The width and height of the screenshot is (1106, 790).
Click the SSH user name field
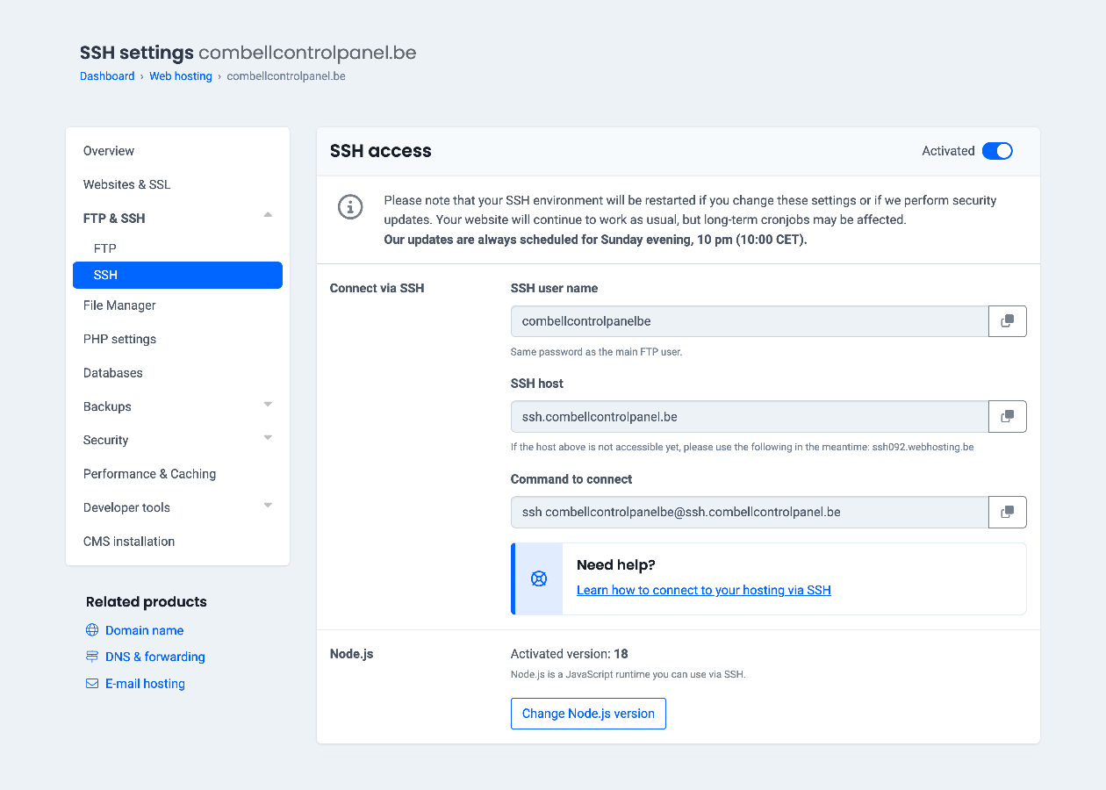[x=750, y=321]
